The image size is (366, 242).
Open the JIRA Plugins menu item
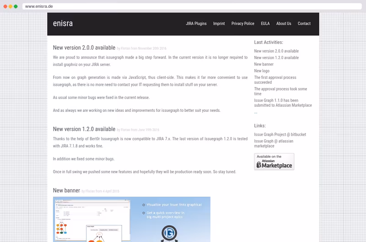click(x=196, y=24)
